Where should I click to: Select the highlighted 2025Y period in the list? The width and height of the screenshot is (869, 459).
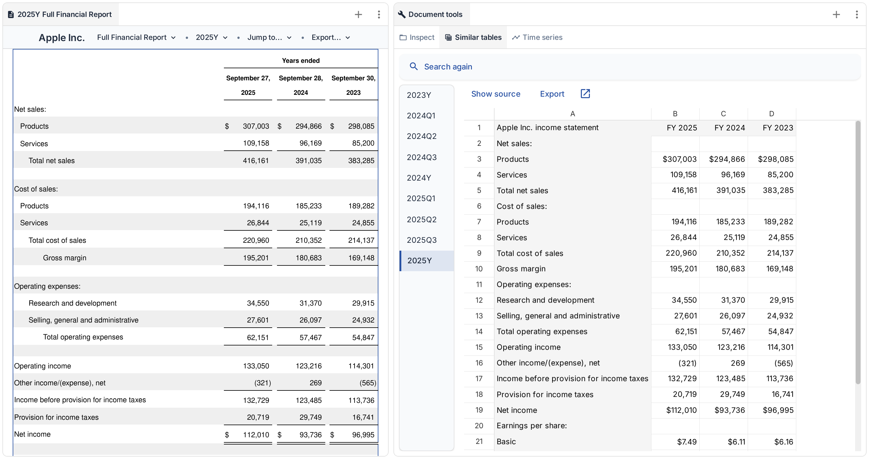pyautogui.click(x=427, y=261)
